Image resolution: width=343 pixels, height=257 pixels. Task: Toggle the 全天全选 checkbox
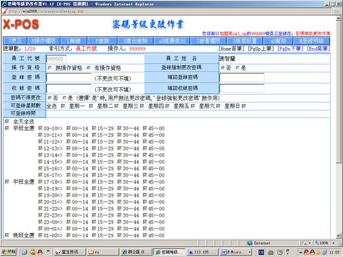click(x=6, y=121)
